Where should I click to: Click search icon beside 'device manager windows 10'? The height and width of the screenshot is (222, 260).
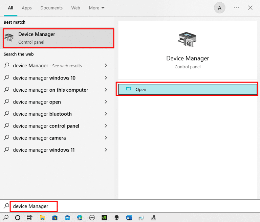tap(6, 77)
